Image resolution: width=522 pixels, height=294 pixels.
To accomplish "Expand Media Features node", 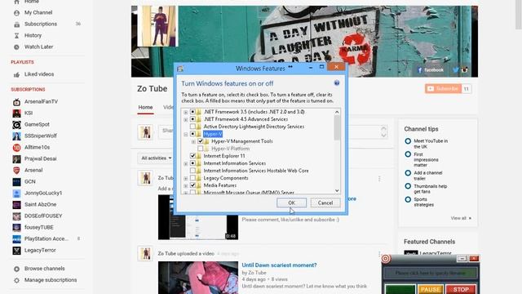I will [x=185, y=185].
